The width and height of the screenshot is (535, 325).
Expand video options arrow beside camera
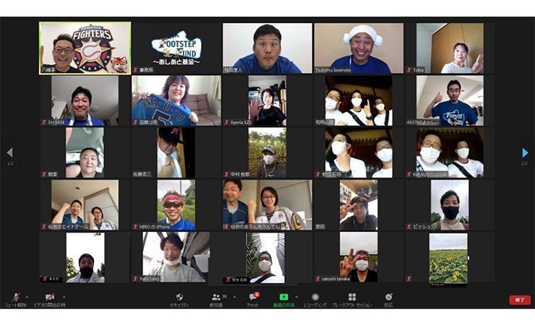63,297
